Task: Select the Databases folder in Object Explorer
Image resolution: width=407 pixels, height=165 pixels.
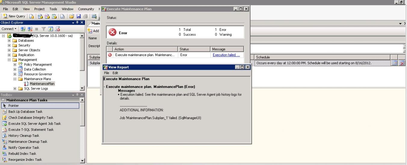Action: [x=26, y=40]
